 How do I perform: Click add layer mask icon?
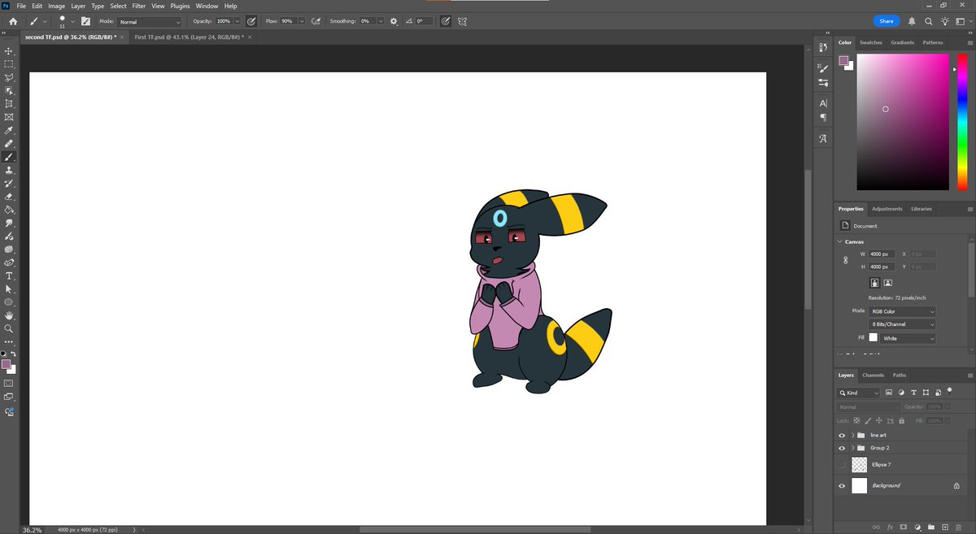tap(904, 527)
